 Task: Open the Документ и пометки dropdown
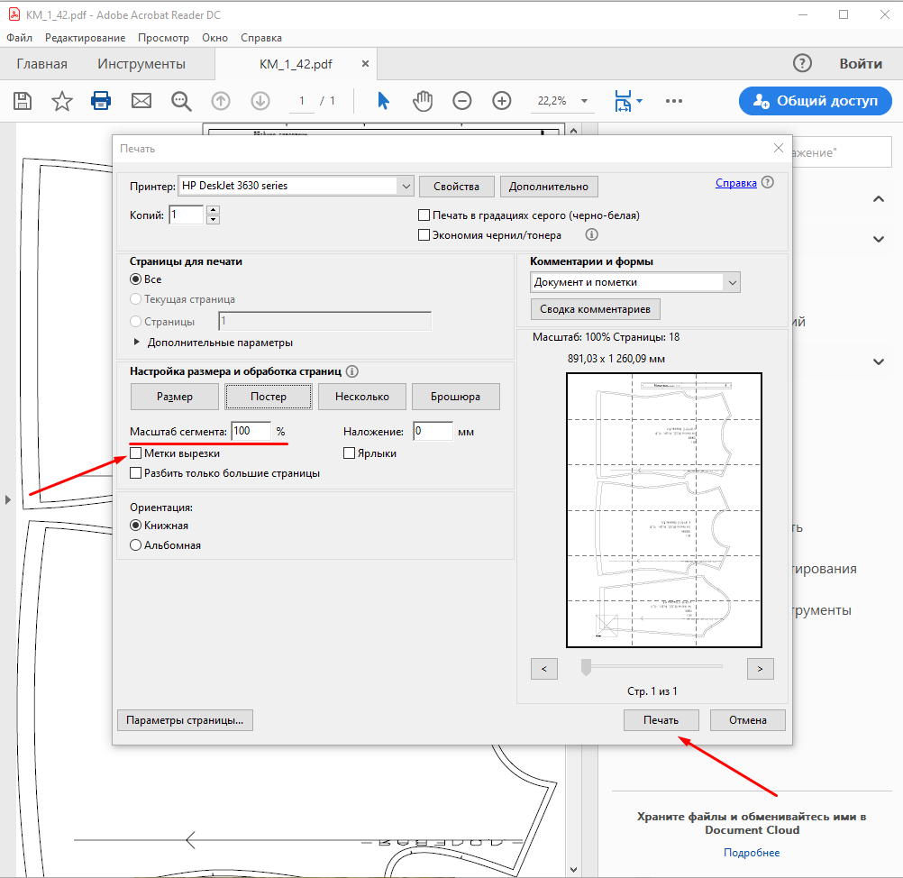[733, 282]
